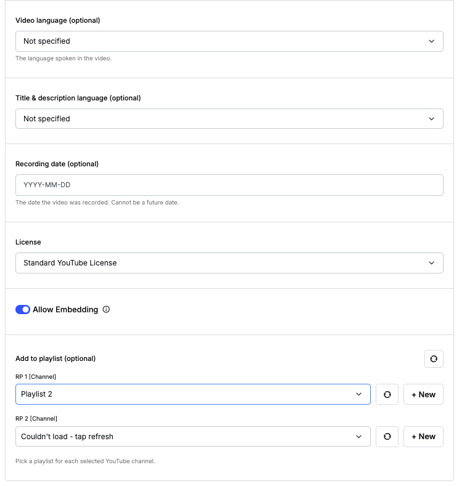Click the Recording date input field

tap(229, 185)
